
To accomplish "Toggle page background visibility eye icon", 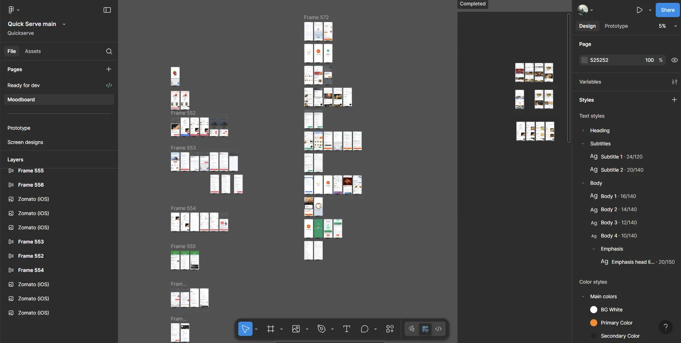I will tap(674, 60).
